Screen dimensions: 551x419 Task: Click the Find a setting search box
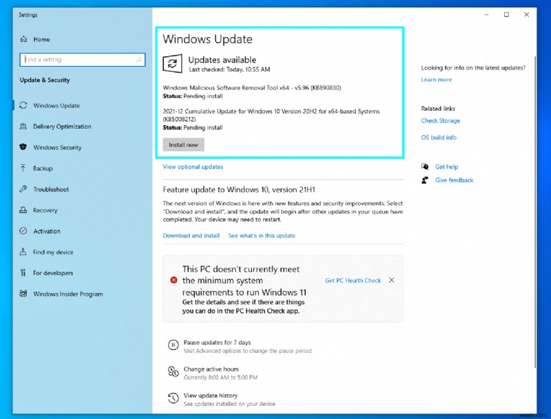tap(82, 60)
